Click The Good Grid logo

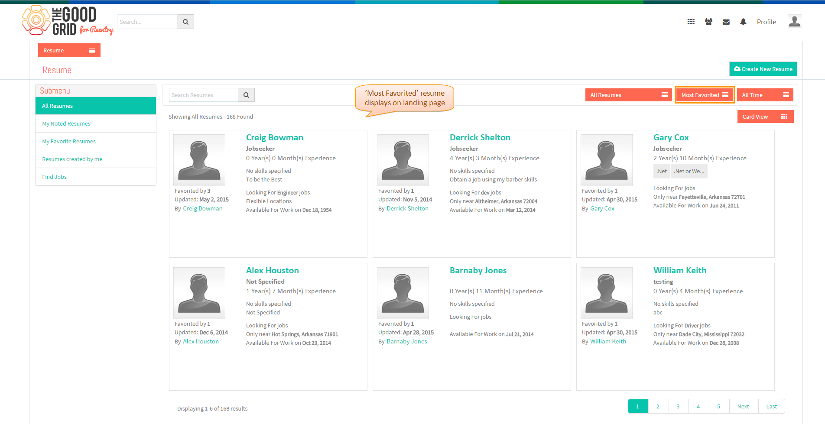coord(68,20)
